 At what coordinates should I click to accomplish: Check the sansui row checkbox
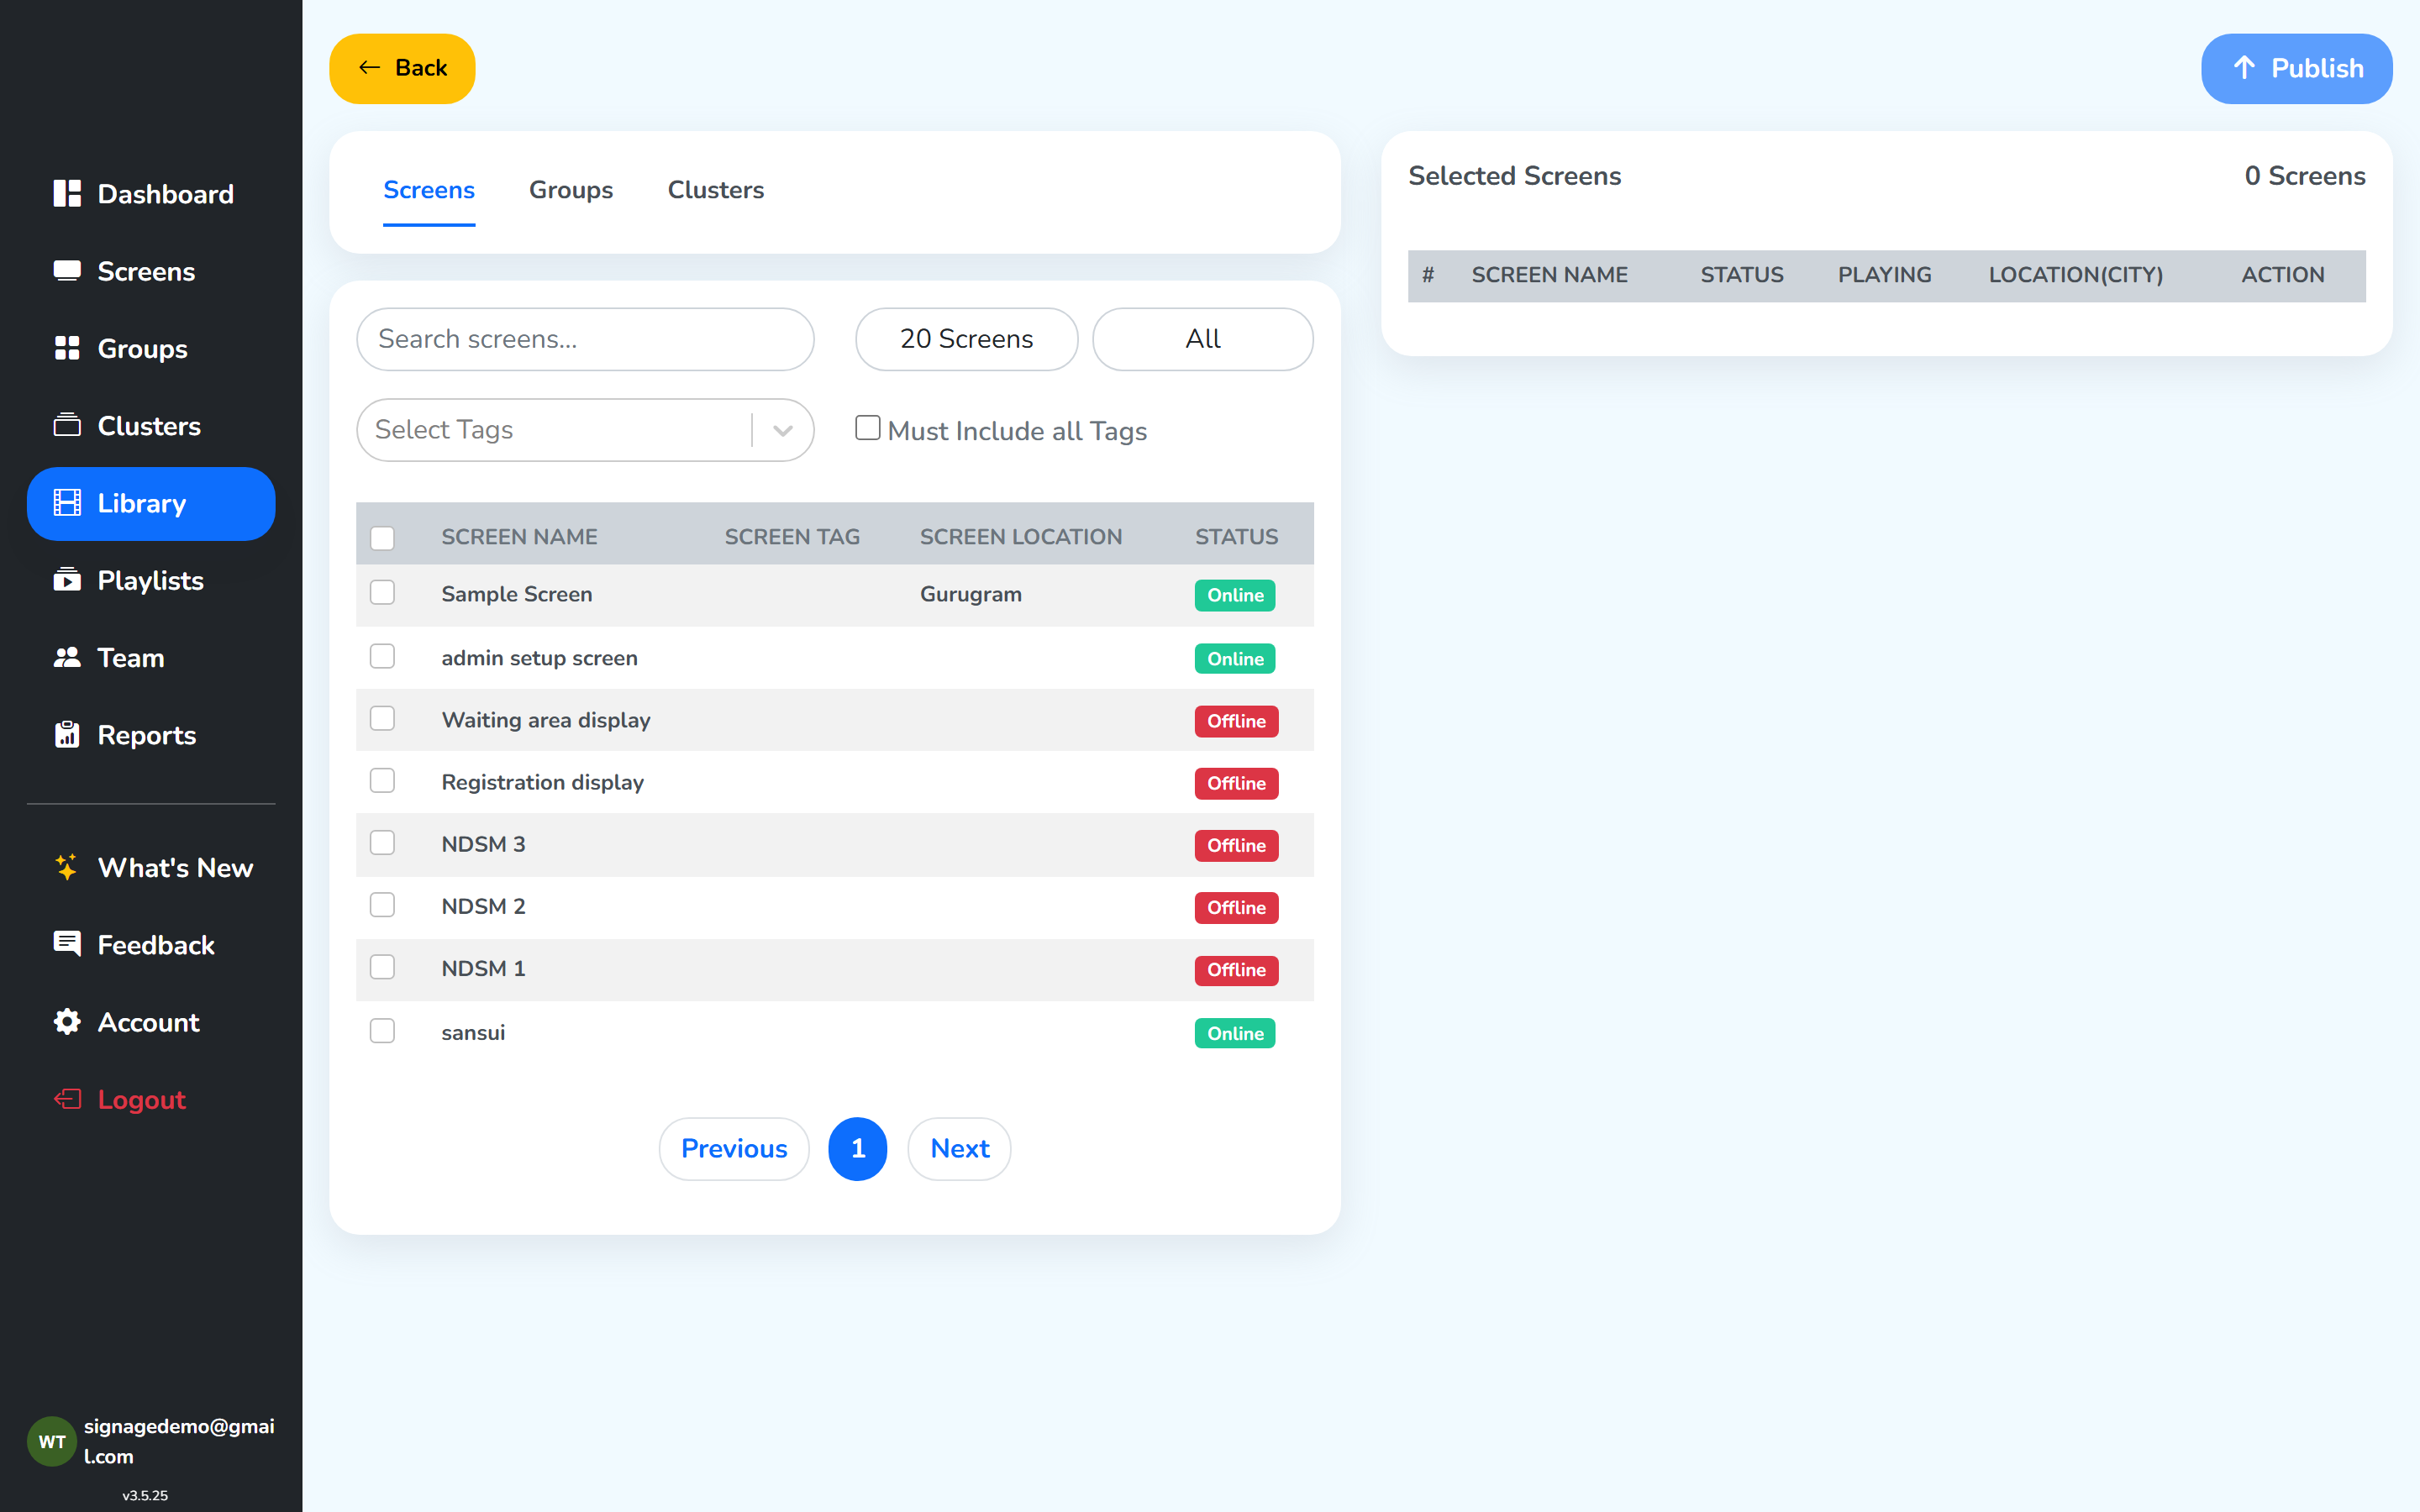(x=382, y=1030)
